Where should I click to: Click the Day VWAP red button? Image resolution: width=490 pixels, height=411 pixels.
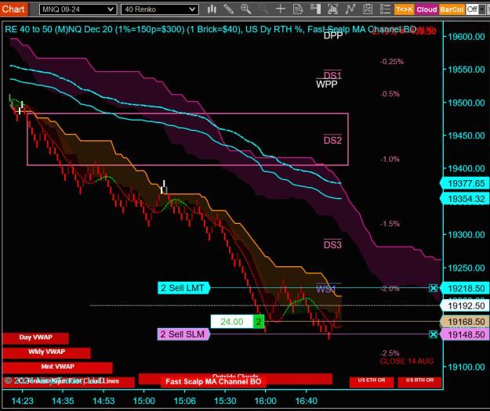35,338
